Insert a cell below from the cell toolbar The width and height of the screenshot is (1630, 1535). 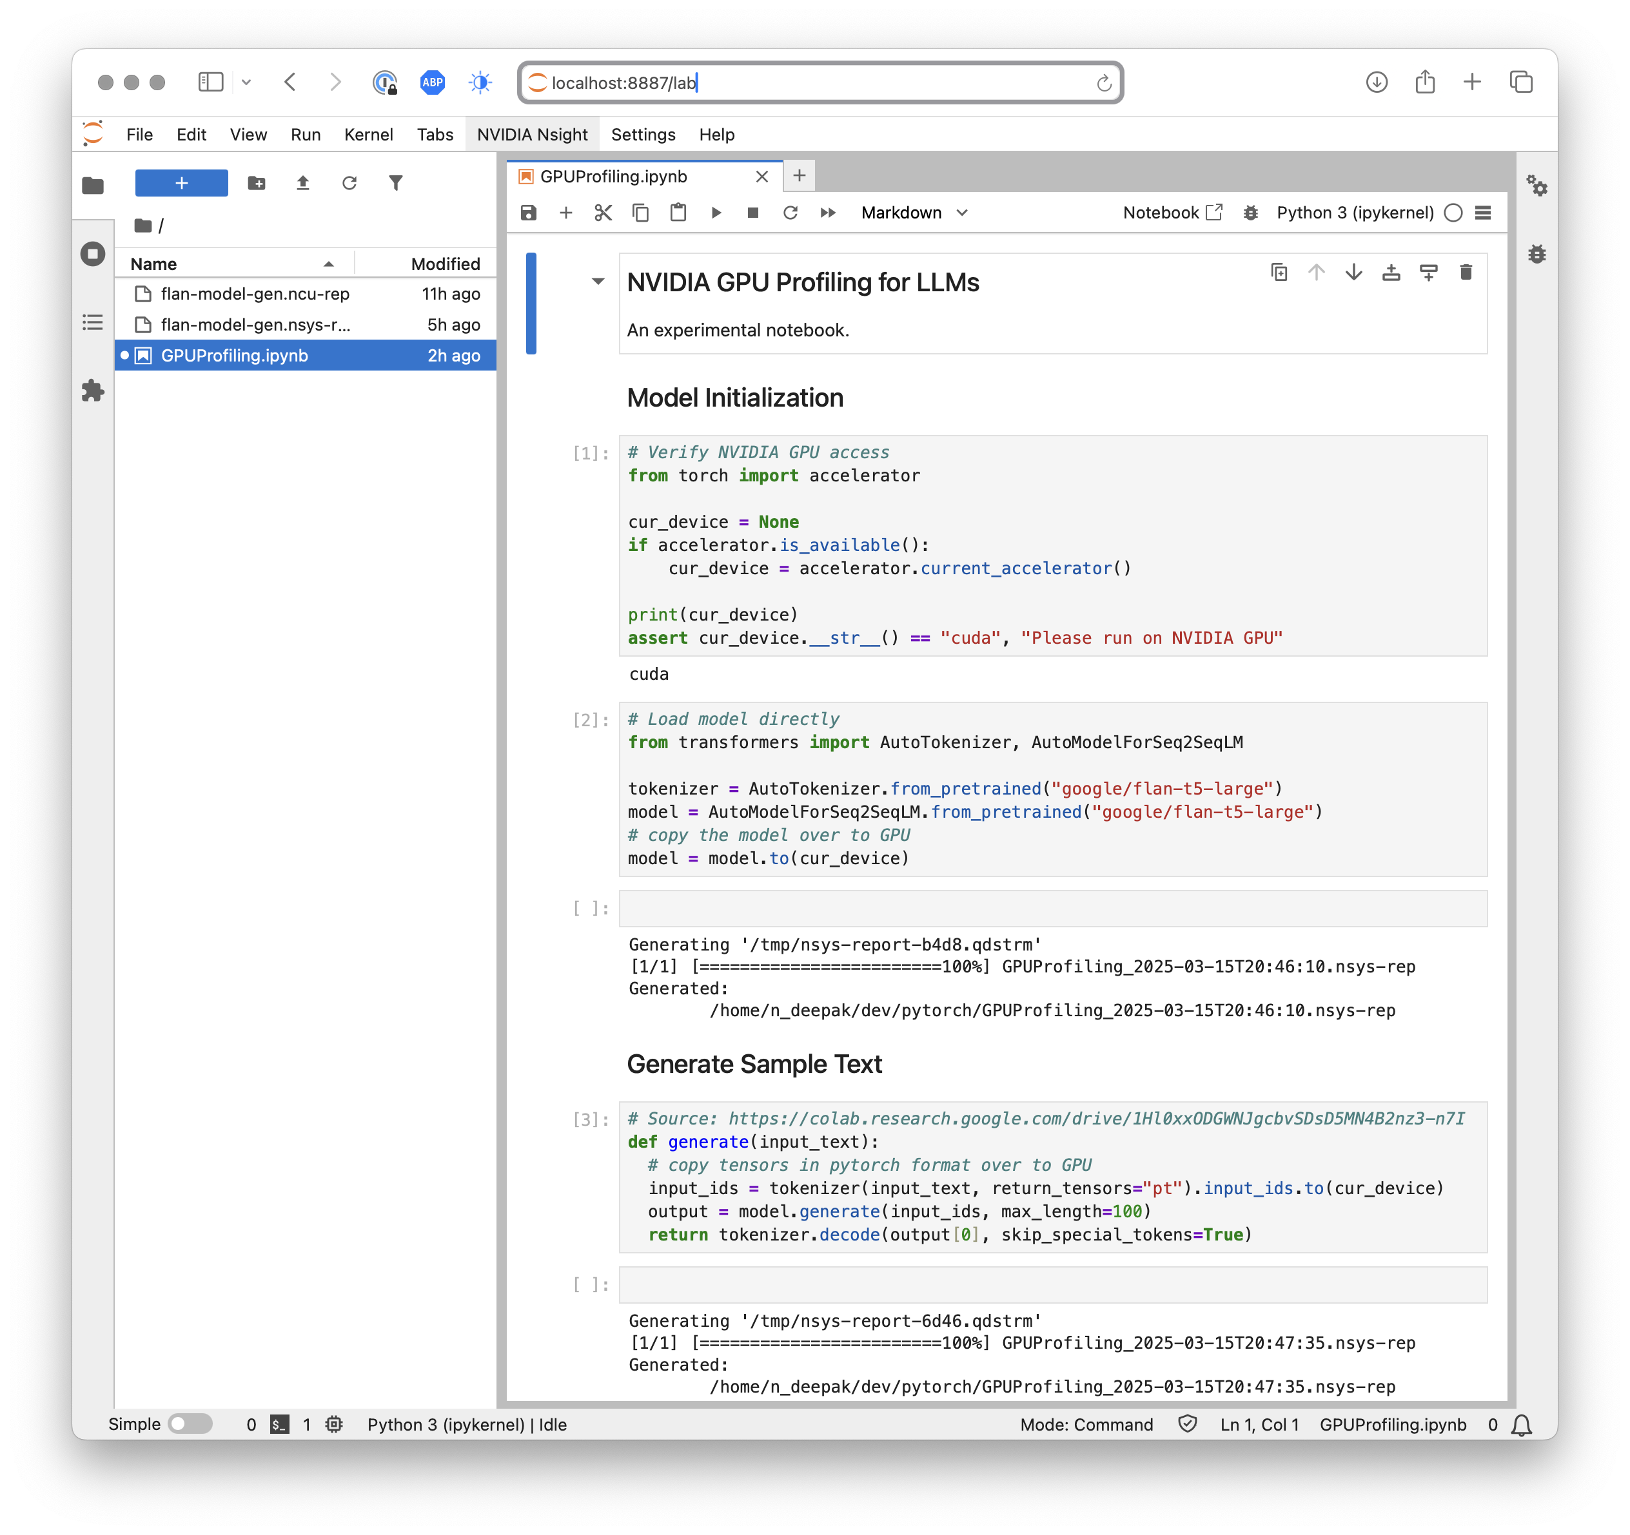pos(1429,272)
